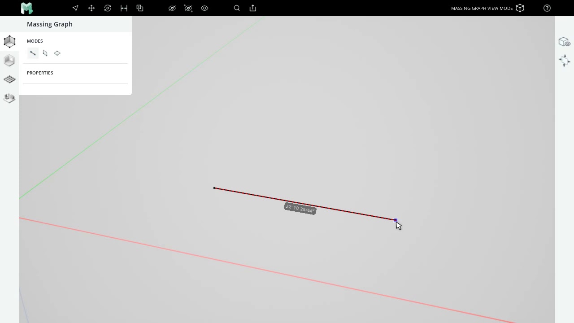Activate the move tool
Viewport: 574px width, 323px height.
pyautogui.click(x=91, y=8)
